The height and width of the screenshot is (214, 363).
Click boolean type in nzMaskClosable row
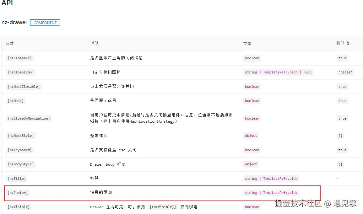pos(252,87)
